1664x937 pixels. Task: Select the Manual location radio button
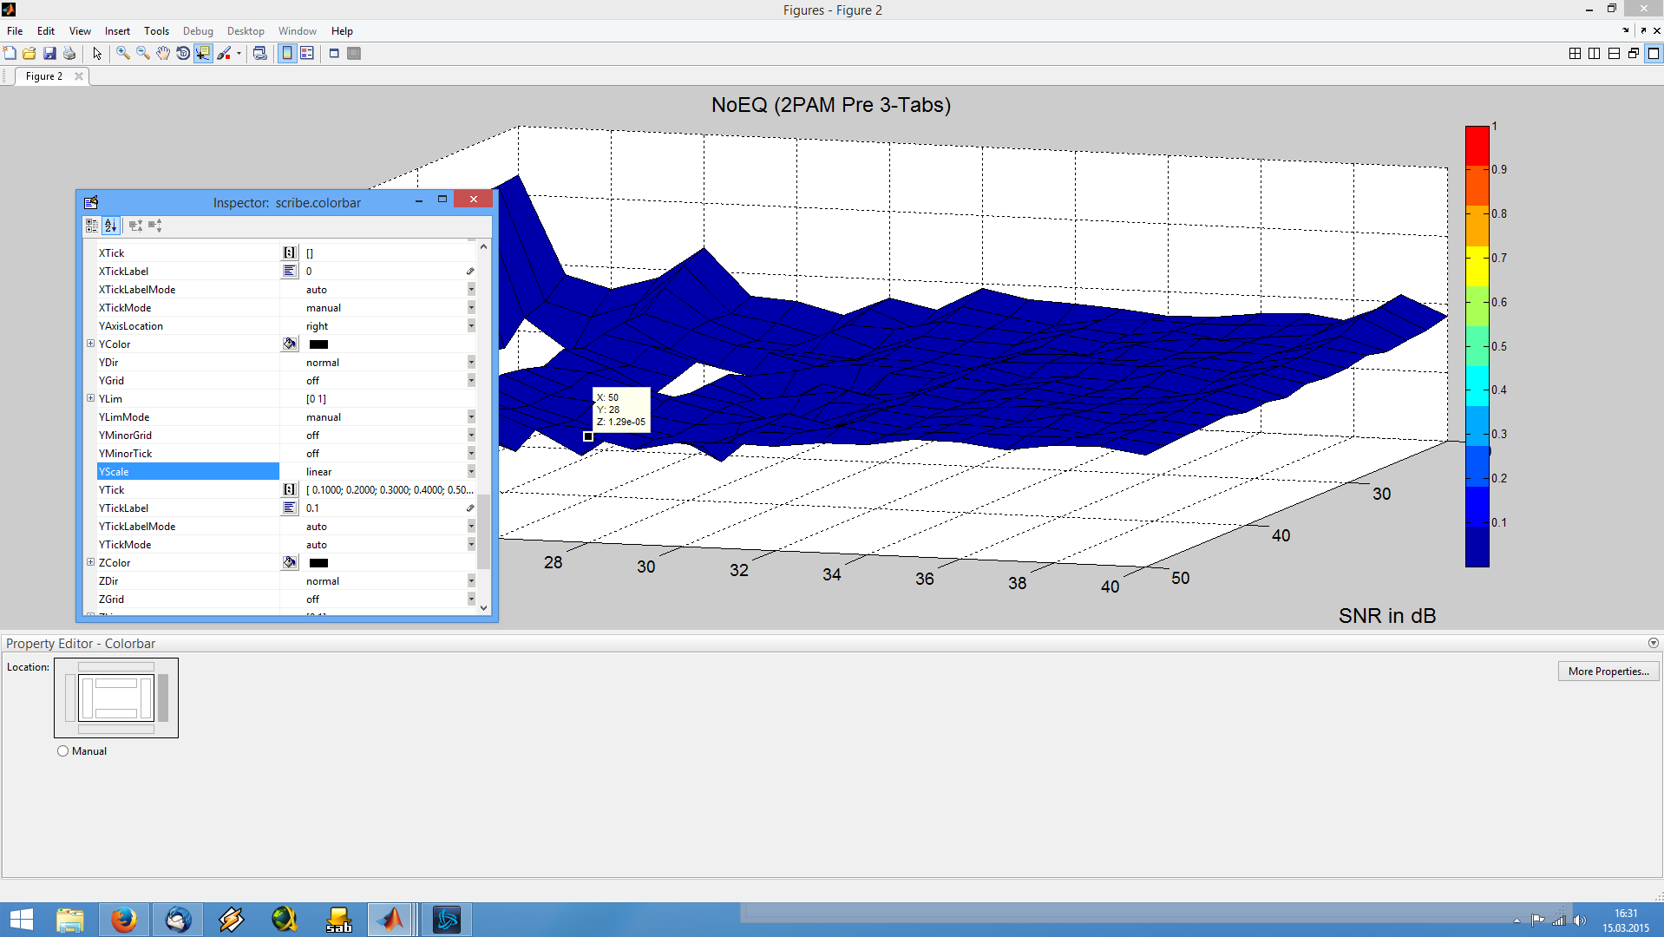point(62,751)
